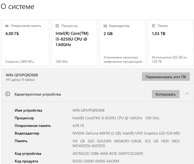
Task: Click Установлено несколько графических процессоров text
Action: click(x=123, y=59)
